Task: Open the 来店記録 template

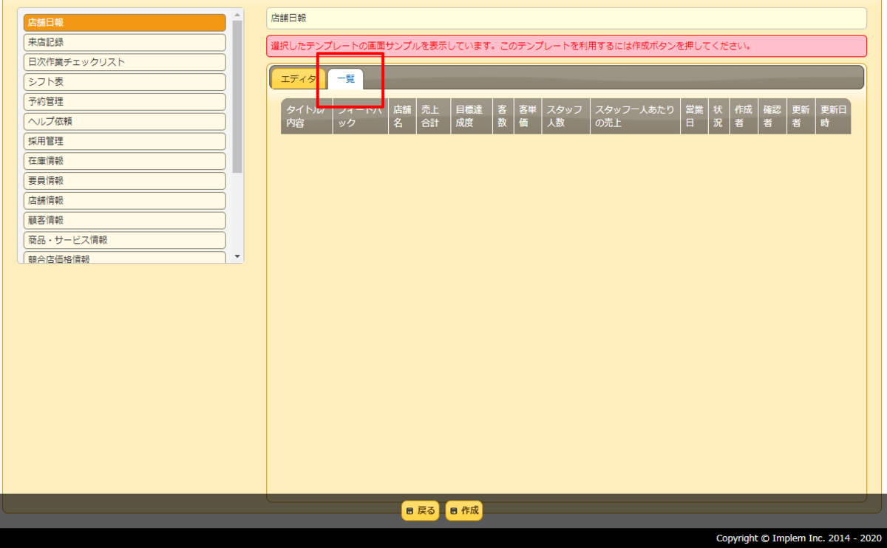Action: (124, 42)
